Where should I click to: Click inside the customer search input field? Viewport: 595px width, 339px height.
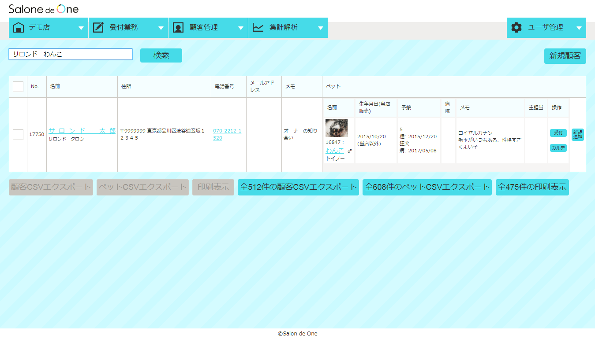pyautogui.click(x=70, y=54)
